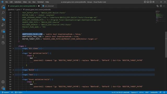Open the Extensions view

3,31
